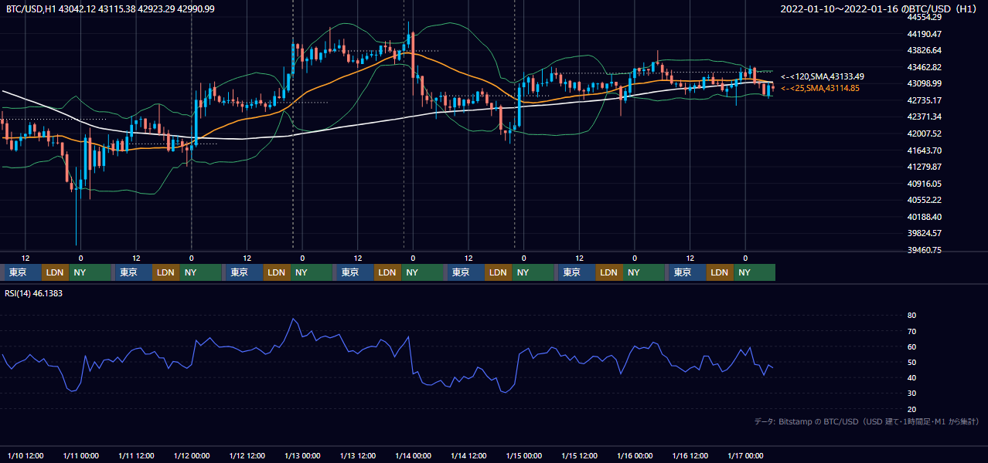Click the 1/15 00:00 date label
Screen dimensions: 988x463
click(523, 455)
